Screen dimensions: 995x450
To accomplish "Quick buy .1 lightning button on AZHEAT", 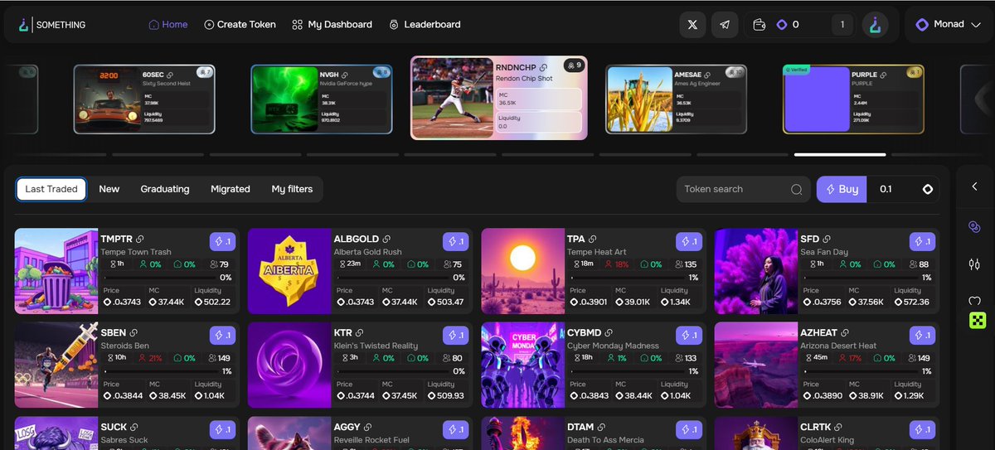I will [922, 336].
